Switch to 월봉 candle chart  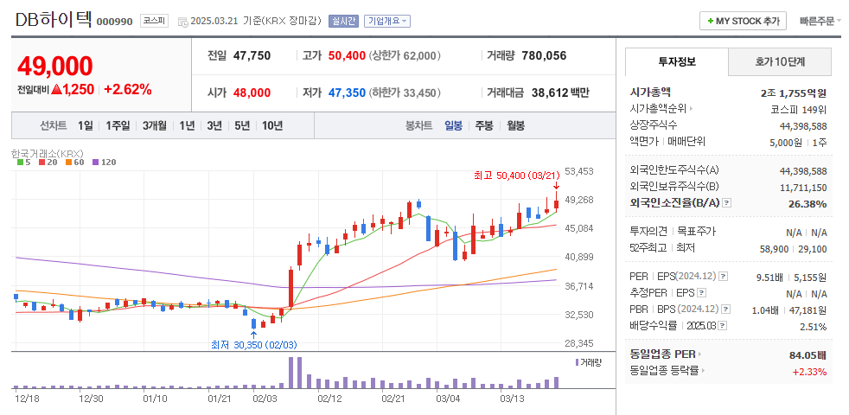pos(515,125)
